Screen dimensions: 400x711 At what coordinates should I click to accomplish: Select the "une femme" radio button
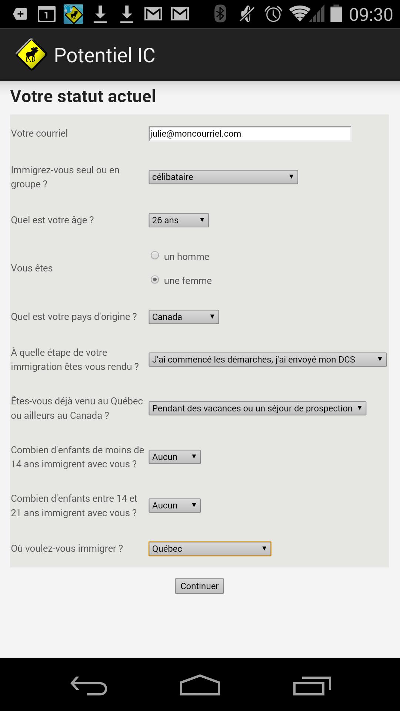pos(155,280)
